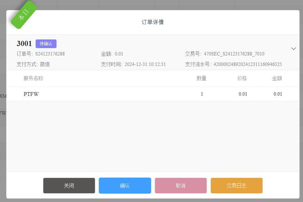Collapse order details with the chevron arrow

(293, 49)
